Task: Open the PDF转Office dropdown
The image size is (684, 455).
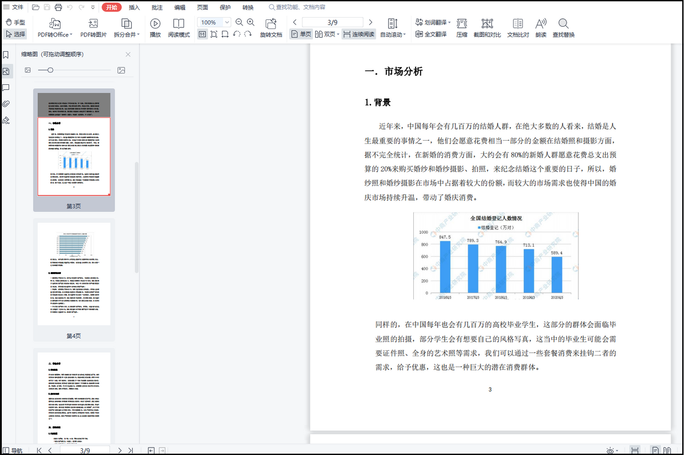Action: (55, 28)
